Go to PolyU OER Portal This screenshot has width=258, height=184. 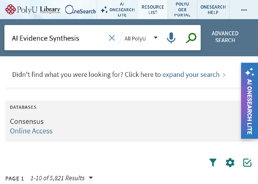pos(182,10)
